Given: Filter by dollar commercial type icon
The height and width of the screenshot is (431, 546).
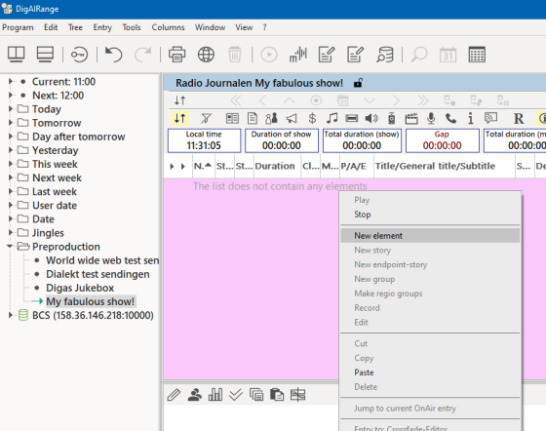Looking at the screenshot, I should click(x=312, y=119).
